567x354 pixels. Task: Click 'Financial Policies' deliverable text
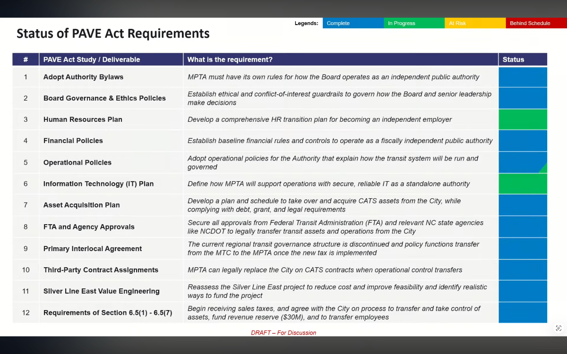click(73, 141)
